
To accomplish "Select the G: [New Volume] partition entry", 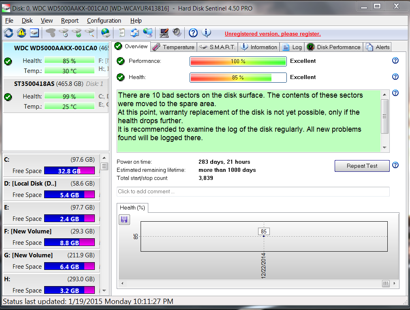I will coord(51,261).
